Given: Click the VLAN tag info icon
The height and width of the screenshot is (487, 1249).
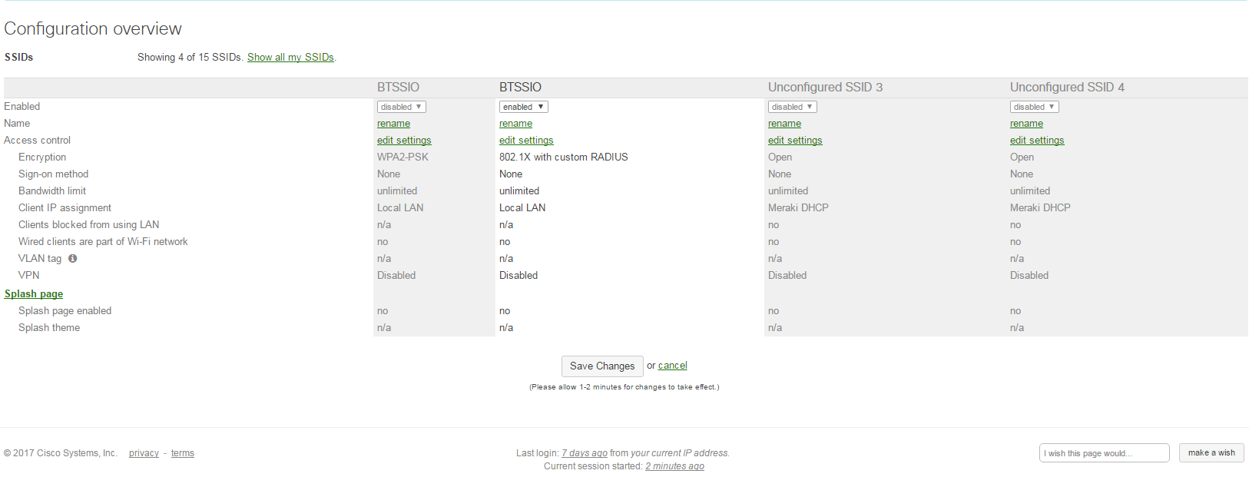Looking at the screenshot, I should pos(73,259).
